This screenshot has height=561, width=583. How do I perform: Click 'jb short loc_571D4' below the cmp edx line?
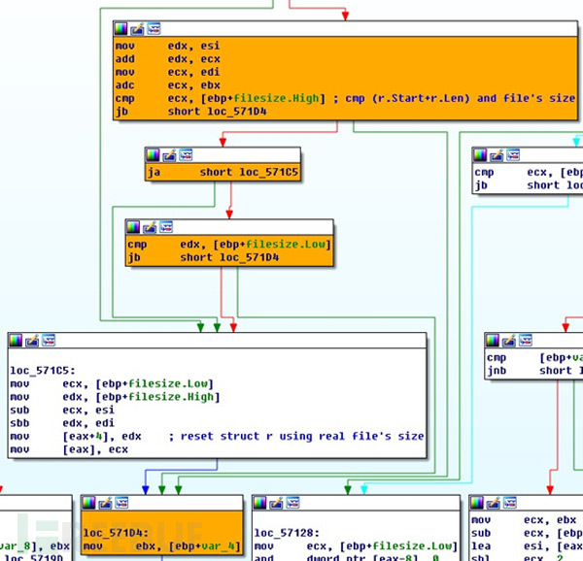203,257
